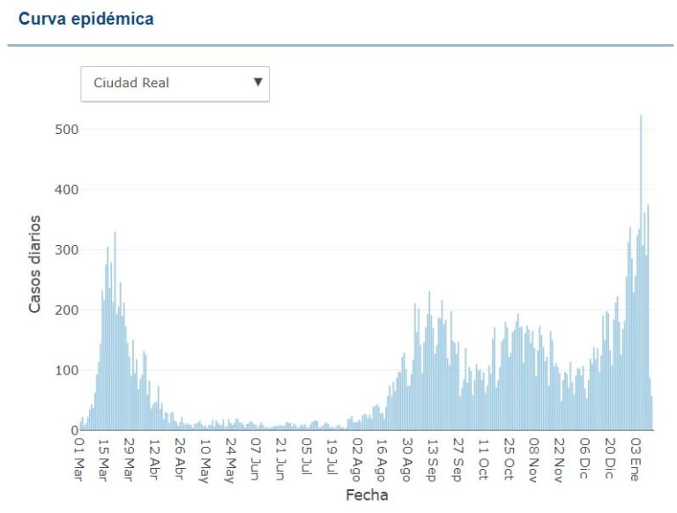Viewport: 677px width, 513px height.
Task: Click the 13 Sep date label
Action: tap(432, 457)
